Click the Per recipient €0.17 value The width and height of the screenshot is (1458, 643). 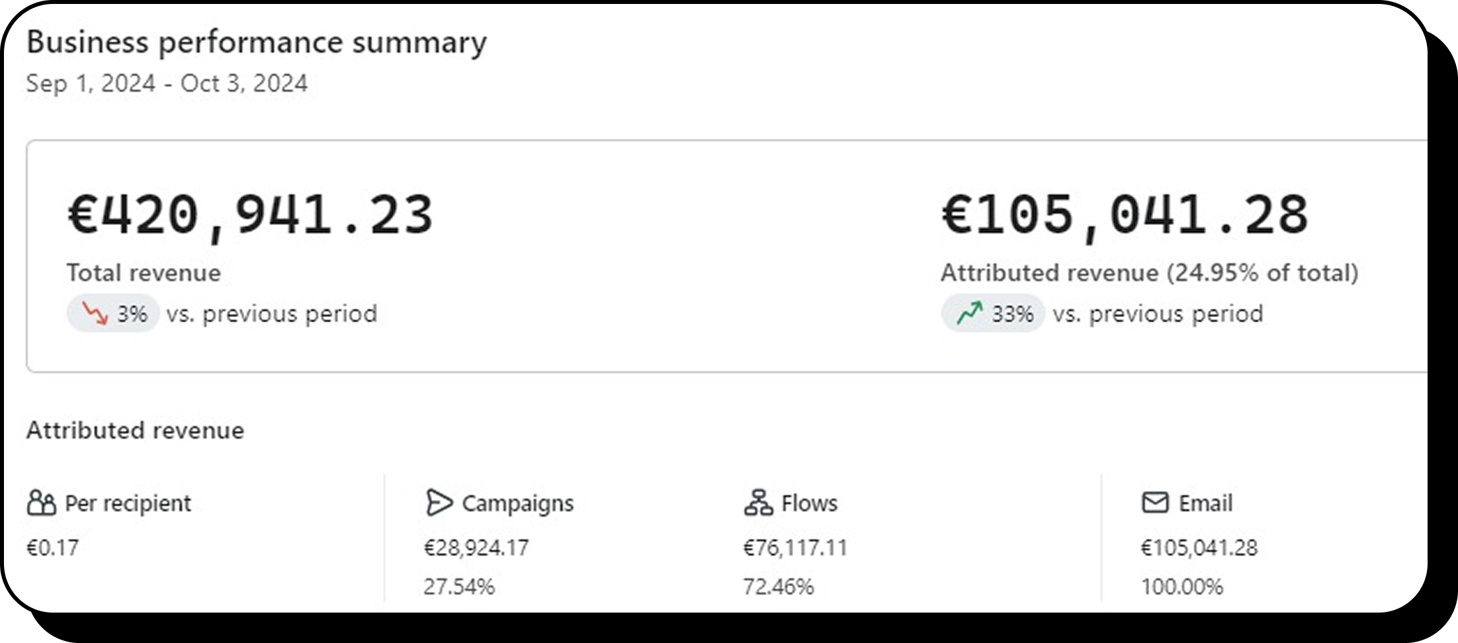(x=52, y=548)
